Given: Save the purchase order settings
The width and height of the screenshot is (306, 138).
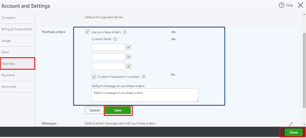Looking at the screenshot, I should 118,110.
